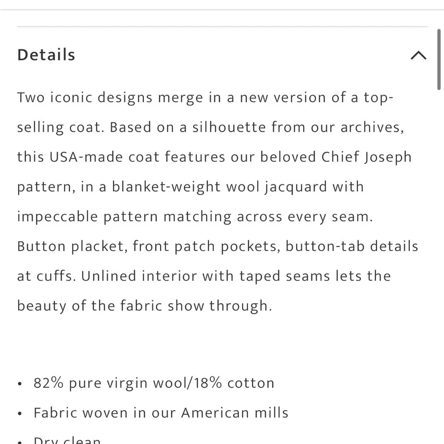Click the Dry clean bullet item
Viewport: 444px width, 444px height.
coord(67,440)
